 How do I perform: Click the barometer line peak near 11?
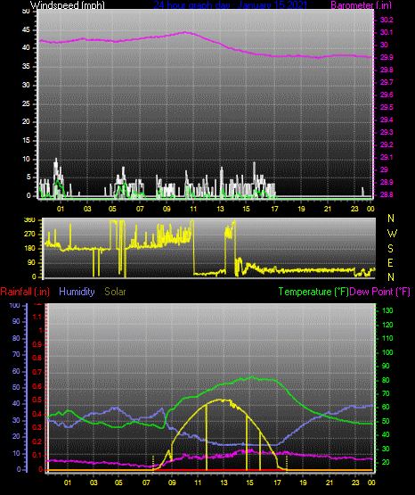(185, 32)
